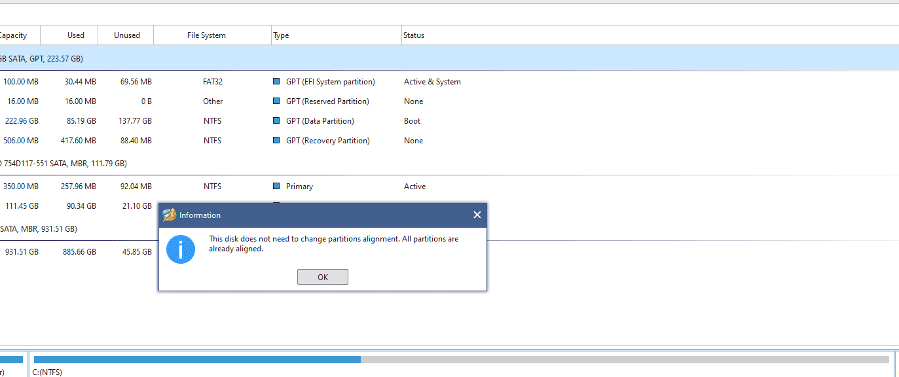
Task: Click the '30.44 MB' used cell
Action: tap(81, 82)
